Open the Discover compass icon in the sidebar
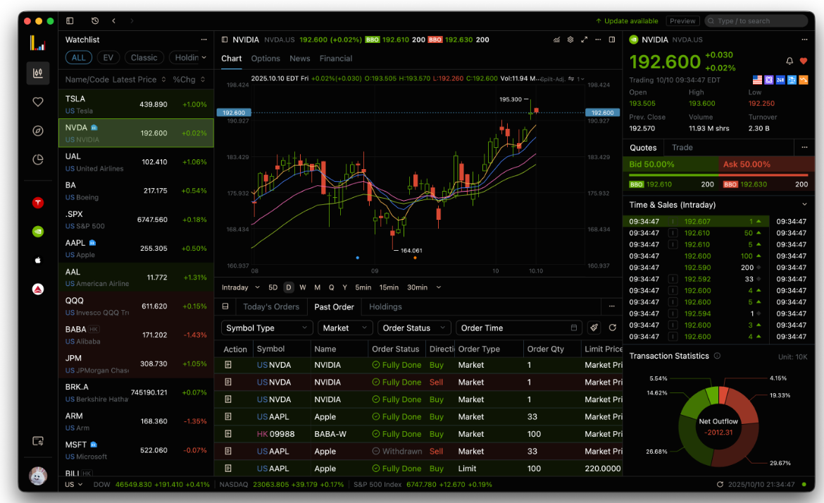Viewport: 824px width, 503px height. point(38,131)
